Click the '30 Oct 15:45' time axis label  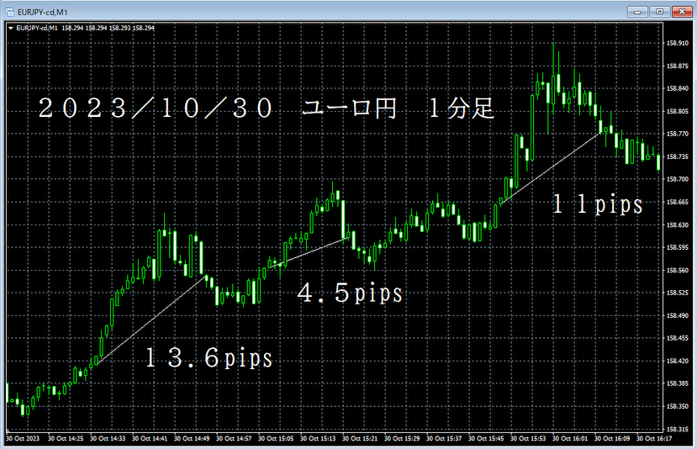pyautogui.click(x=486, y=438)
